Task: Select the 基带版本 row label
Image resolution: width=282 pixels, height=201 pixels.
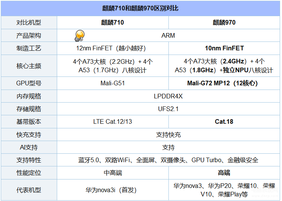Action: pyautogui.click(x=29, y=122)
